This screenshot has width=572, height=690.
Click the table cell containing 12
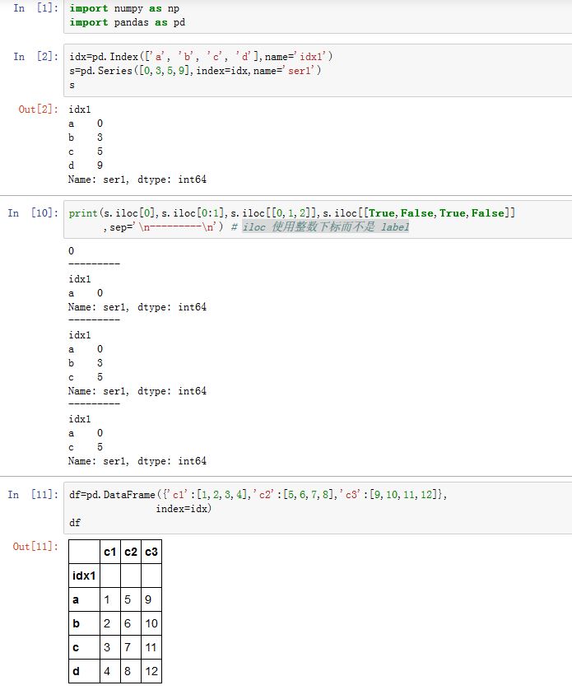point(151,671)
